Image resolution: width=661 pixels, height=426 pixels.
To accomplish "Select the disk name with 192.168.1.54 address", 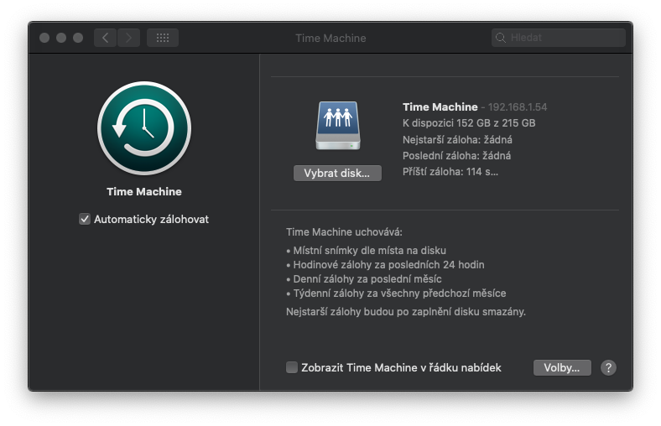I will 475,107.
